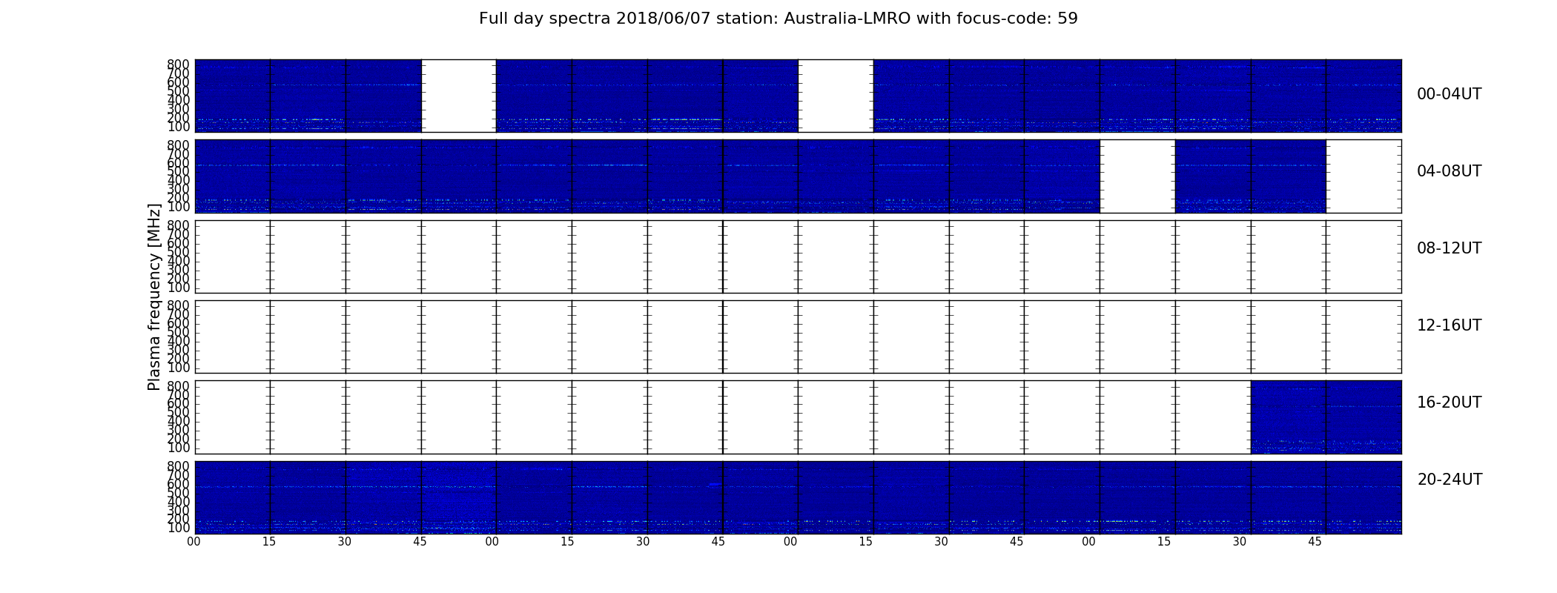Click the "100" tick of the 08-12UT panel

(x=178, y=288)
